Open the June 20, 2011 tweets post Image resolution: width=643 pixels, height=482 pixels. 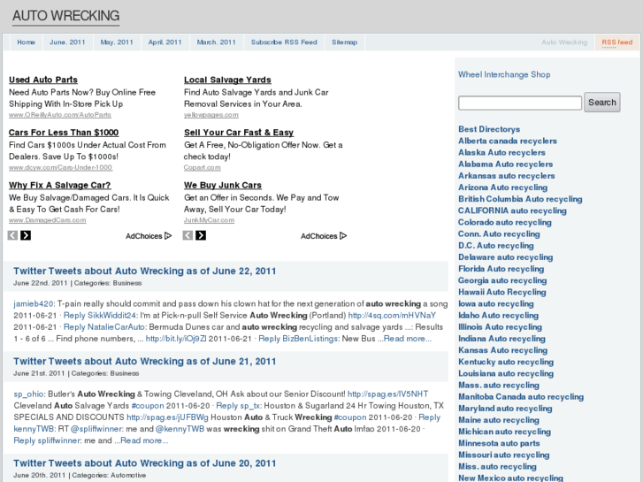[144, 463]
